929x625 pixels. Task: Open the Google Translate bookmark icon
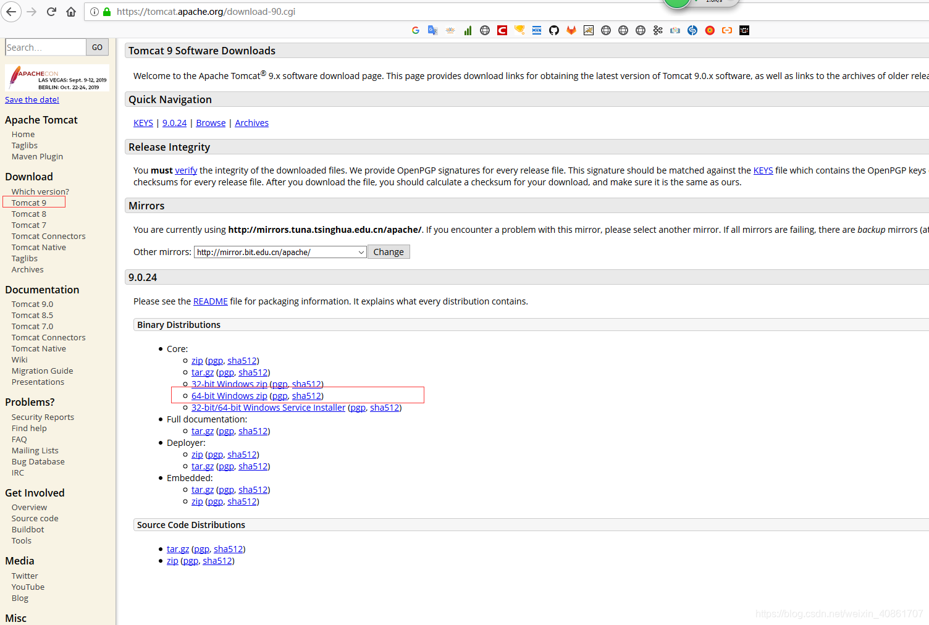point(433,30)
